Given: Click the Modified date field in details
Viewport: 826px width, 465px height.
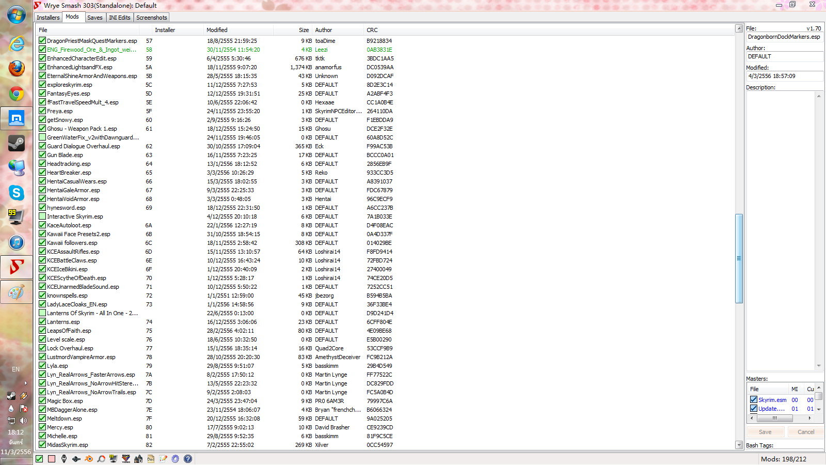Looking at the screenshot, I should coord(785,76).
